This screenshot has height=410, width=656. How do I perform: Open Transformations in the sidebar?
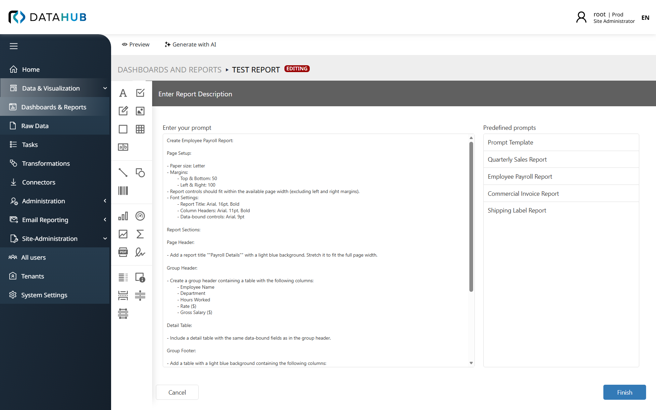point(46,163)
